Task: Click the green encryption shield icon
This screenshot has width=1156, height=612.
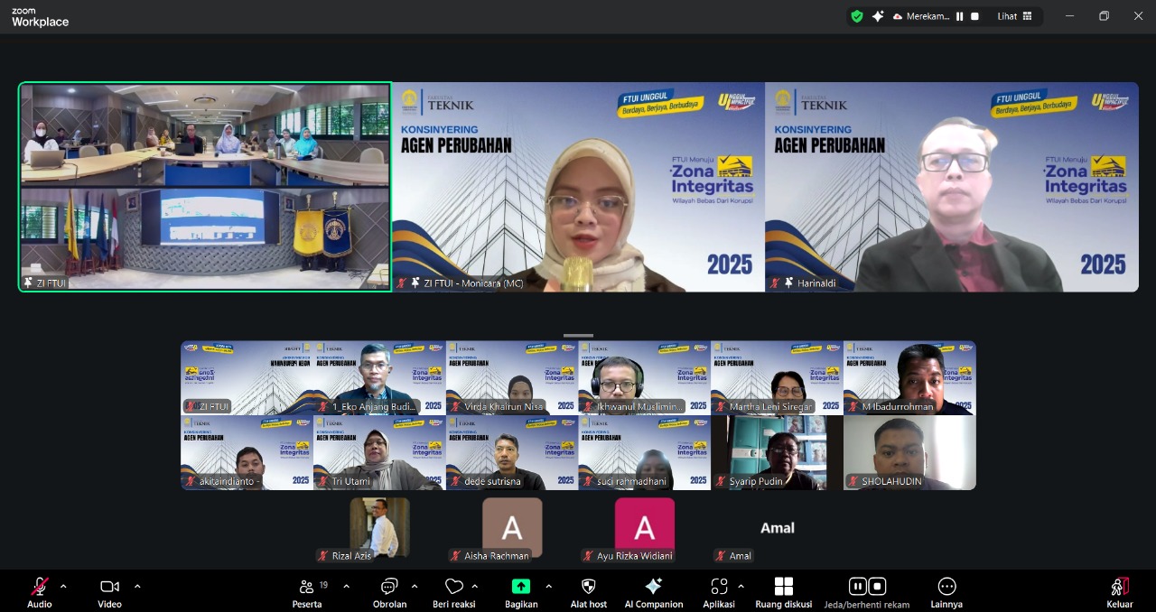Action: tap(857, 16)
